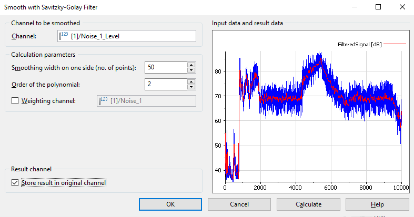Enable the Weighting channel checkbox
The height and width of the screenshot is (217, 414).
15,101
